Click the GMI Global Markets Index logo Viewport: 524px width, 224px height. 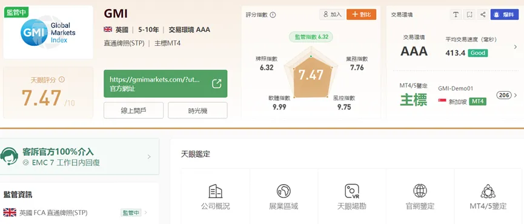48,32
